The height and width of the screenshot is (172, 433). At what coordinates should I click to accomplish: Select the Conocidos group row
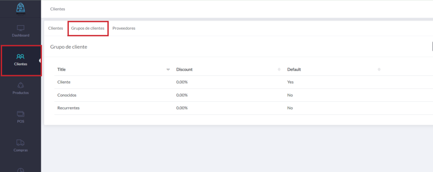(x=67, y=95)
